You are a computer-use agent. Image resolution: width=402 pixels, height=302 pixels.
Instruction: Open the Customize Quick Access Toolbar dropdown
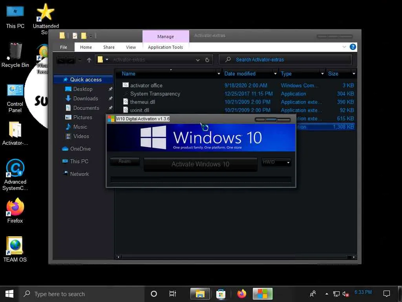pyautogui.click(x=91, y=36)
